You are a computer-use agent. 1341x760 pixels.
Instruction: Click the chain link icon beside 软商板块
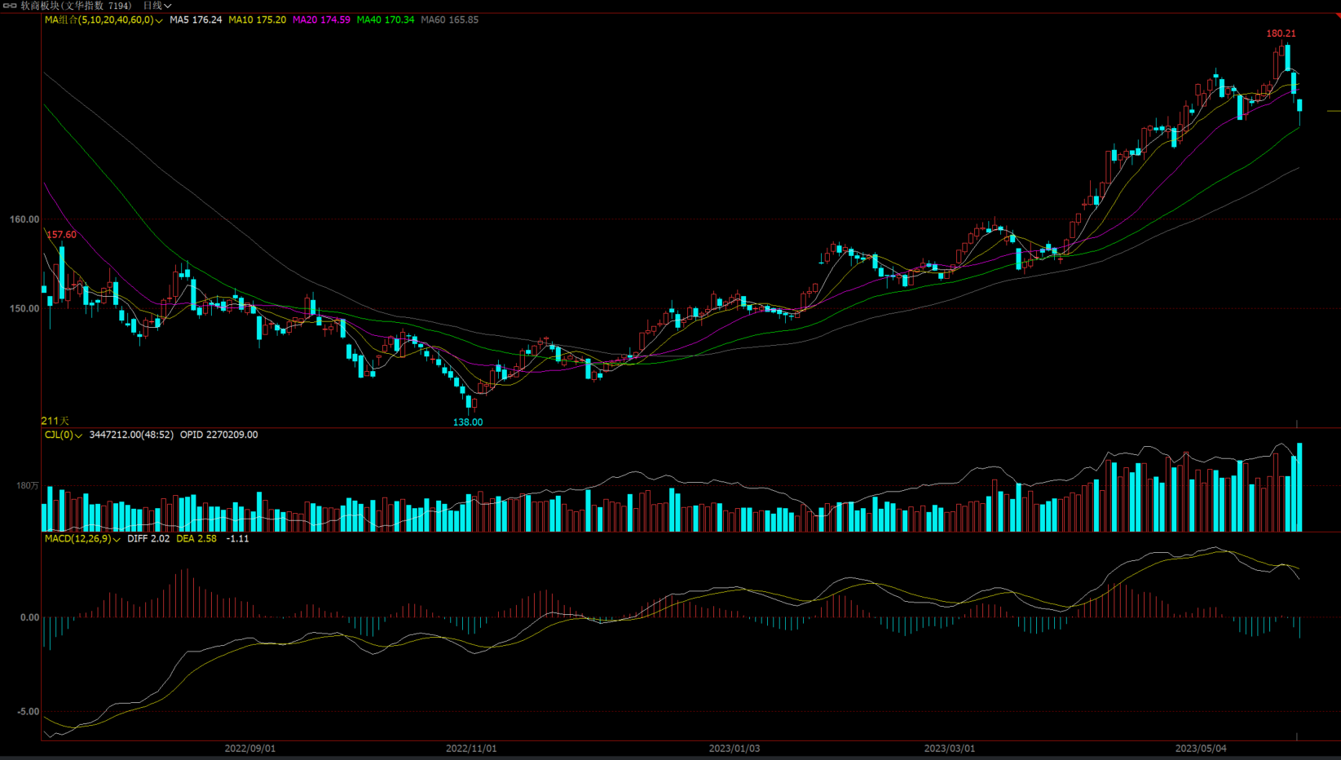click(x=10, y=6)
